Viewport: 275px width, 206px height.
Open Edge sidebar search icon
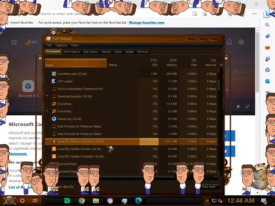pyautogui.click(x=267, y=25)
